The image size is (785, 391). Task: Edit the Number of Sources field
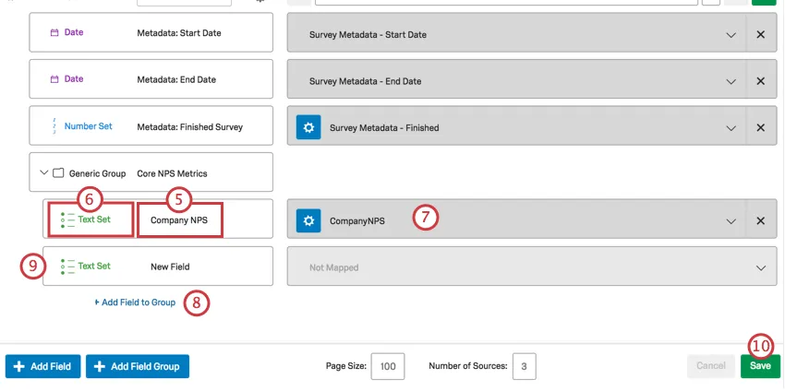[525, 366]
